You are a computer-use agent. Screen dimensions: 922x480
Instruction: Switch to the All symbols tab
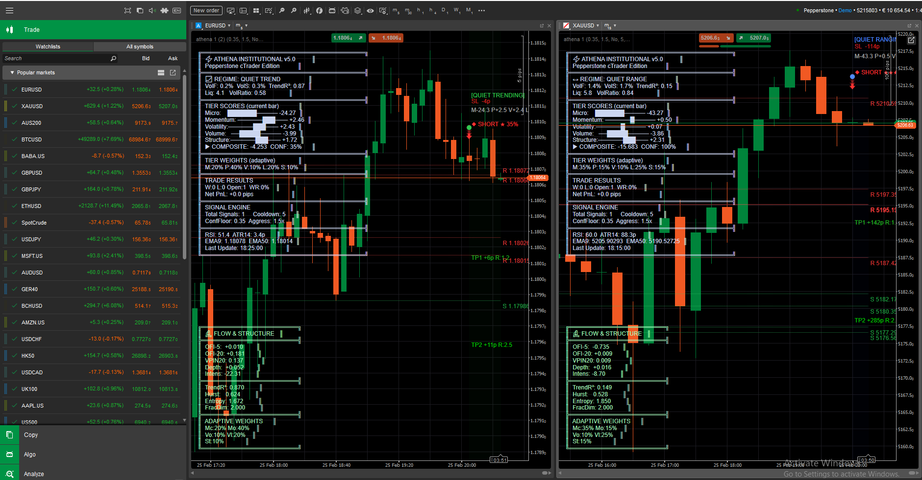click(140, 46)
